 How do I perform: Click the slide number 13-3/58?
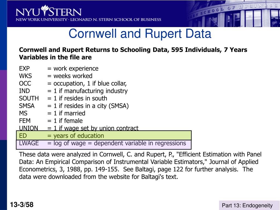click(x=22, y=205)
